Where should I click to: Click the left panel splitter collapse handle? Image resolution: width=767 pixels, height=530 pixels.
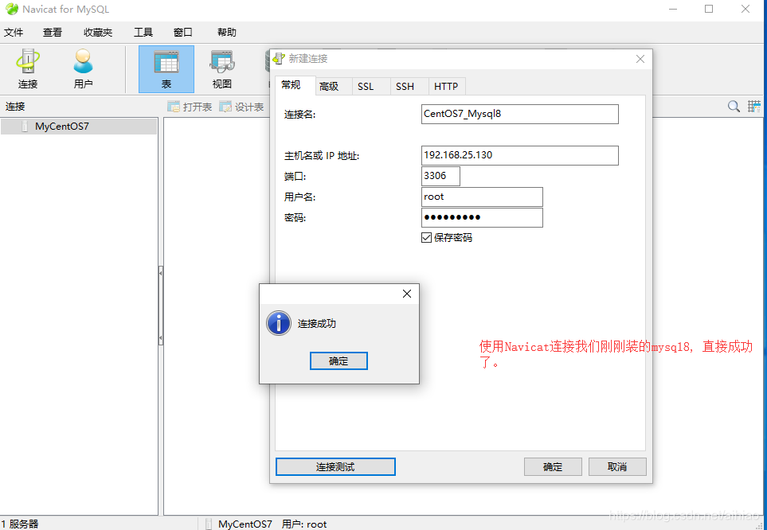click(160, 306)
